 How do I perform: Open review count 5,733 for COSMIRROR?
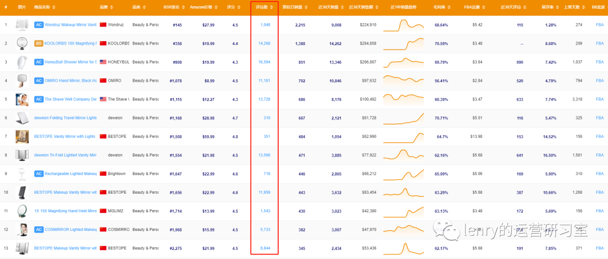click(265, 230)
